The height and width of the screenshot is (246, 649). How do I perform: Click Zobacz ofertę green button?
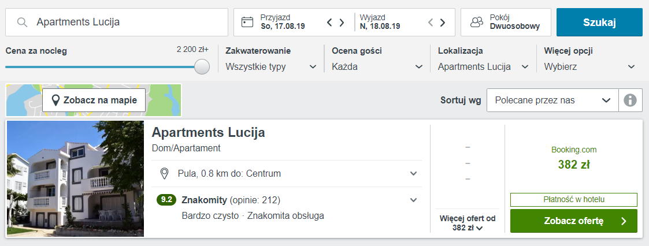click(573, 221)
